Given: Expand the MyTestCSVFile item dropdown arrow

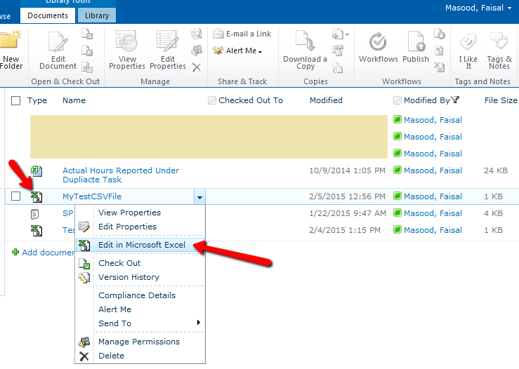Looking at the screenshot, I should (x=199, y=197).
